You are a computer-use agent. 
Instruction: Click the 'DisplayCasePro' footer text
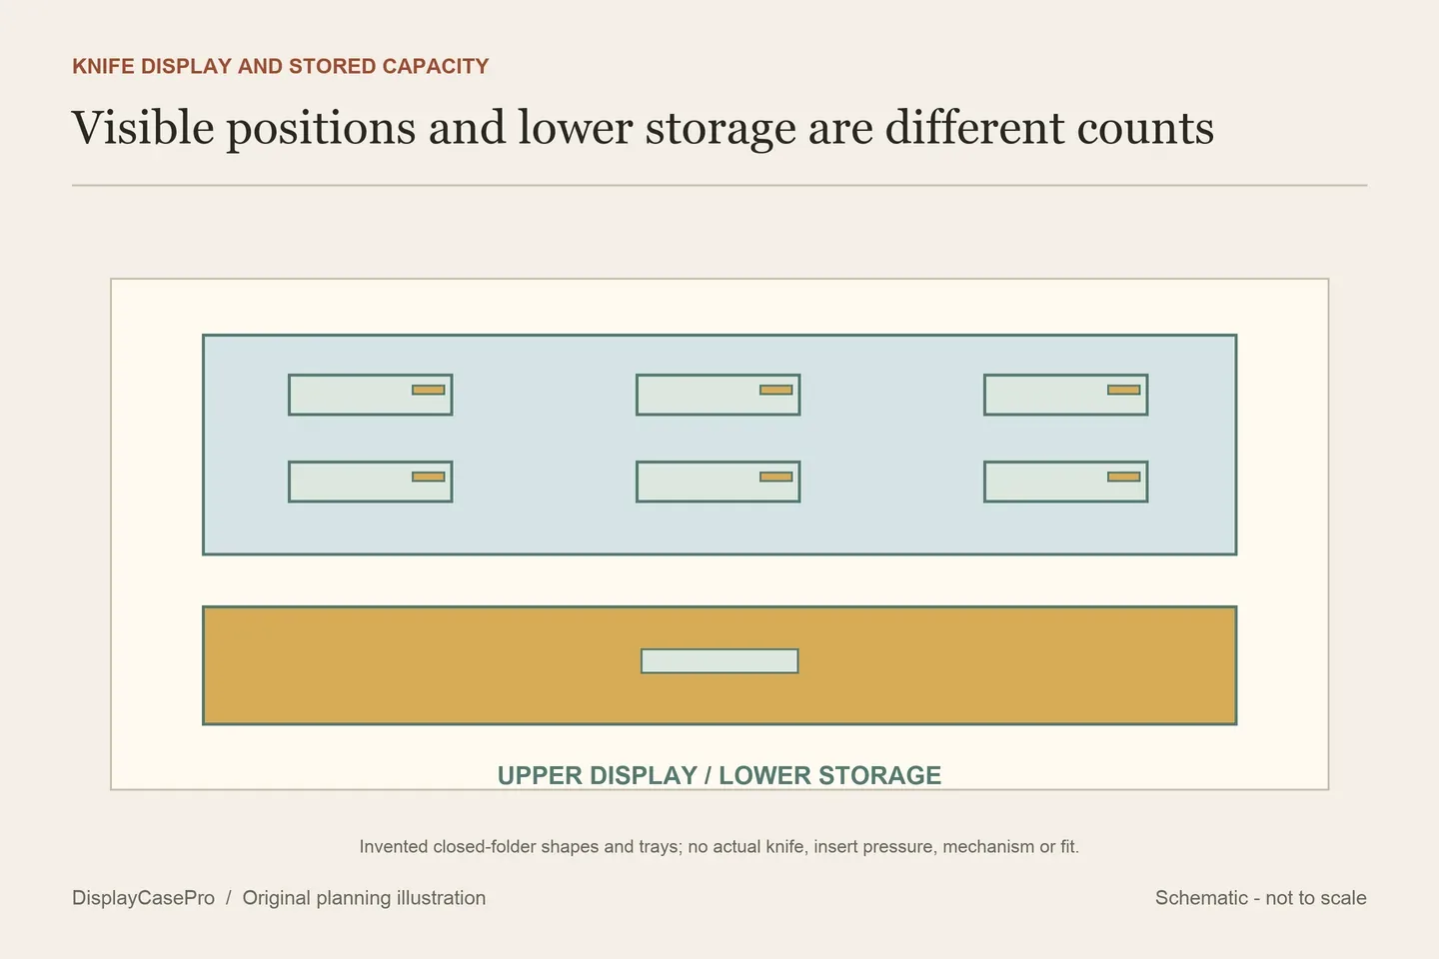pyautogui.click(x=143, y=898)
